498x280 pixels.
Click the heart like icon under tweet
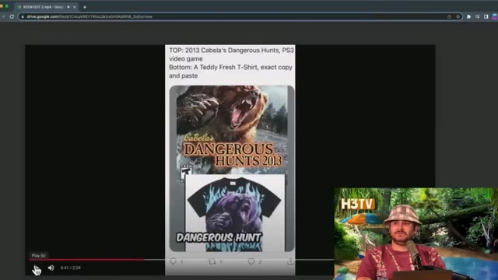(251, 261)
